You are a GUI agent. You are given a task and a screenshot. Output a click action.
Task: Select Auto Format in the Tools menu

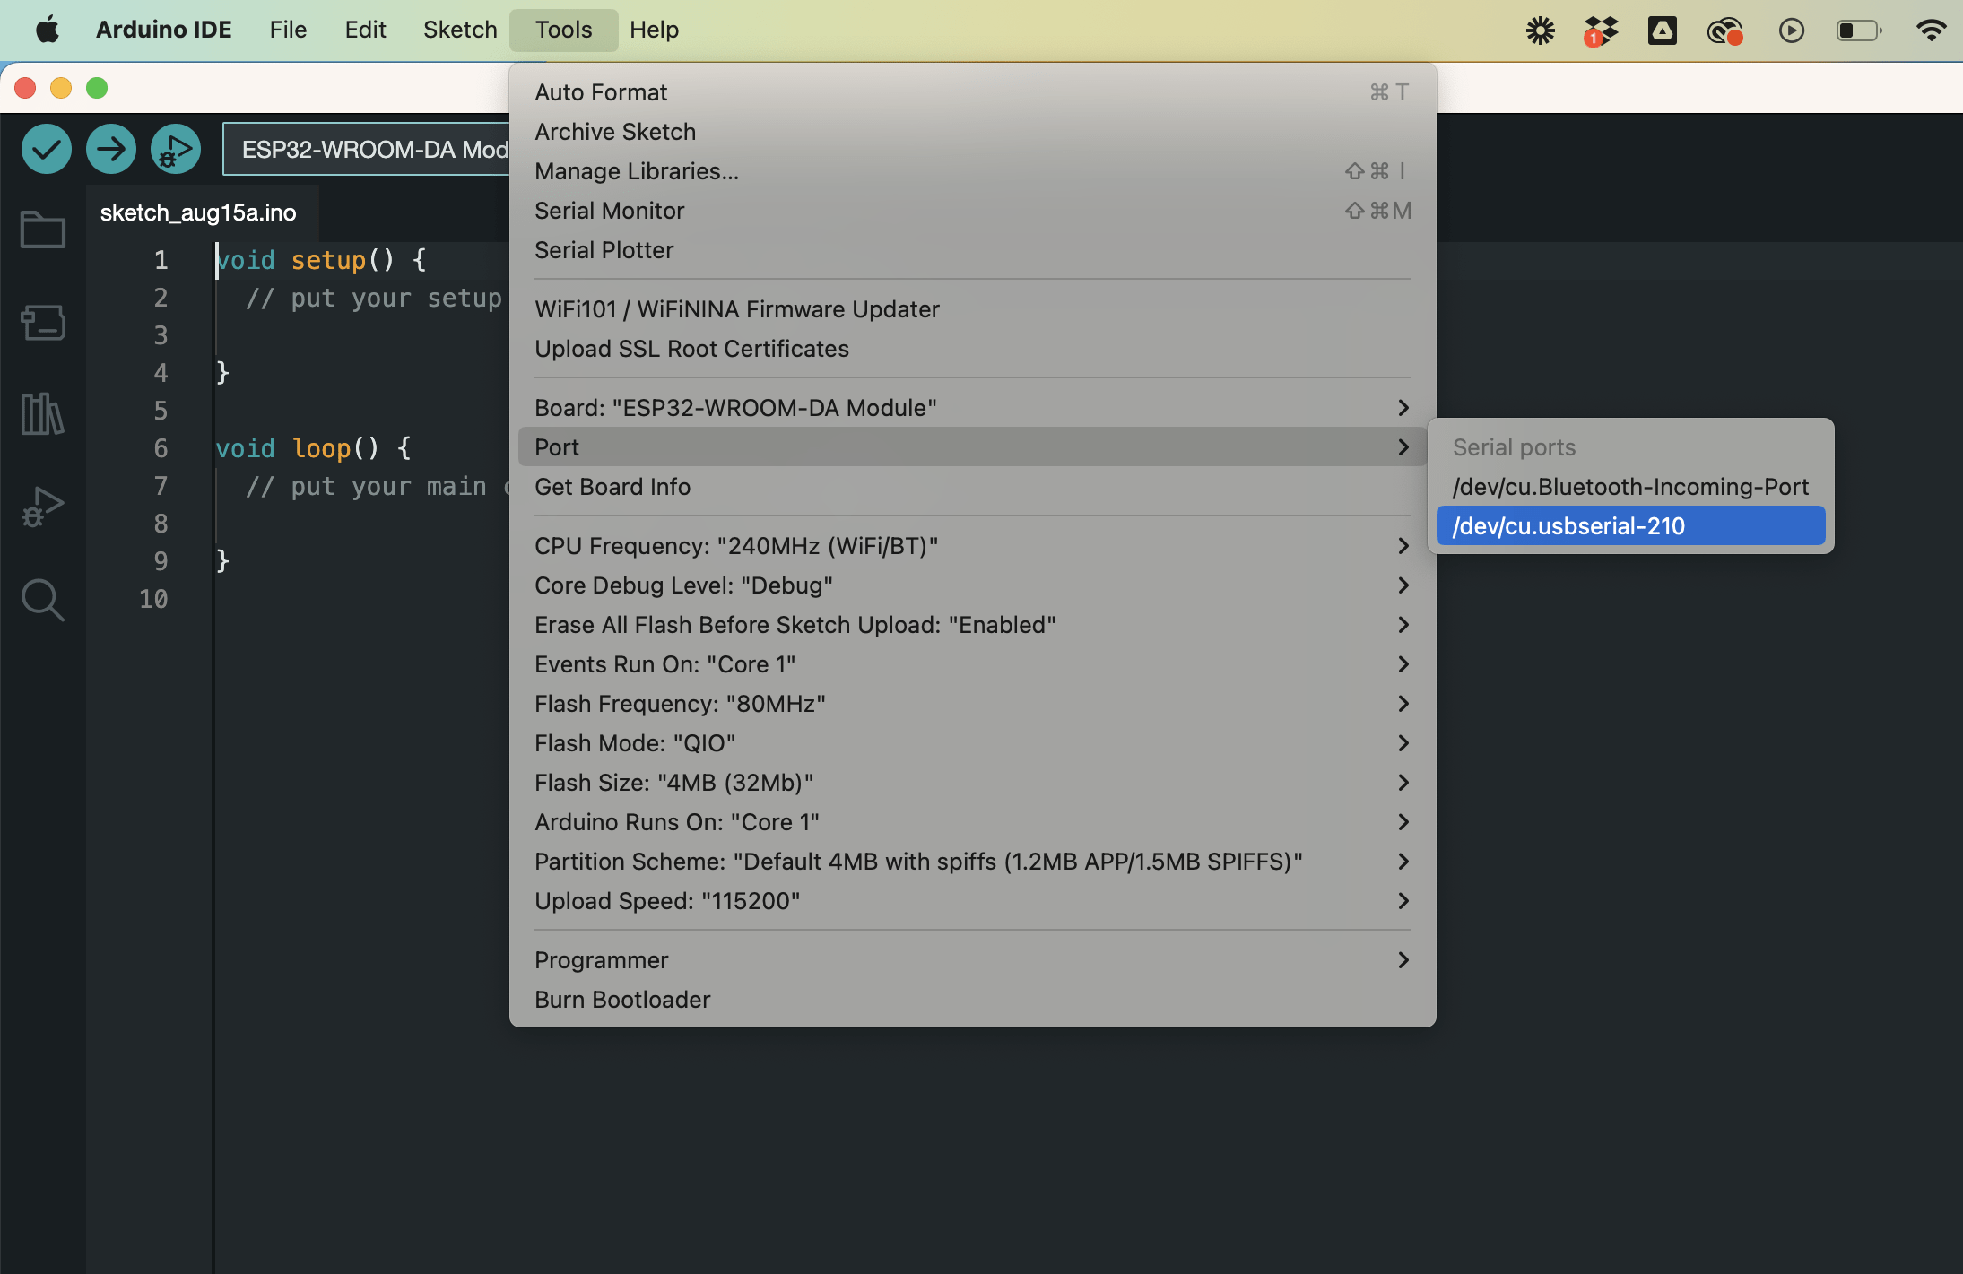pos(972,92)
